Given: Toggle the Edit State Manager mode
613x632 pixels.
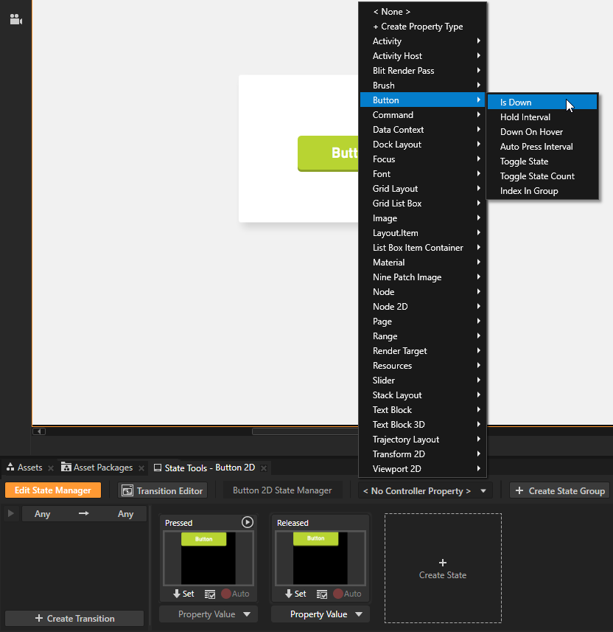Looking at the screenshot, I should (x=52, y=489).
